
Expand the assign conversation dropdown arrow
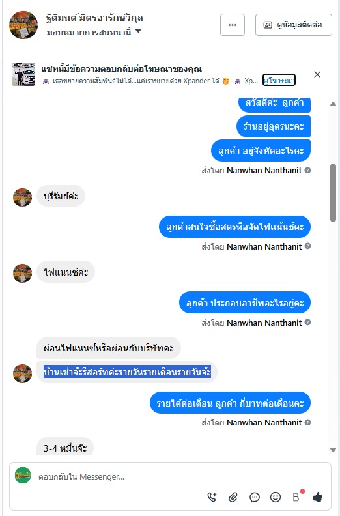click(139, 31)
